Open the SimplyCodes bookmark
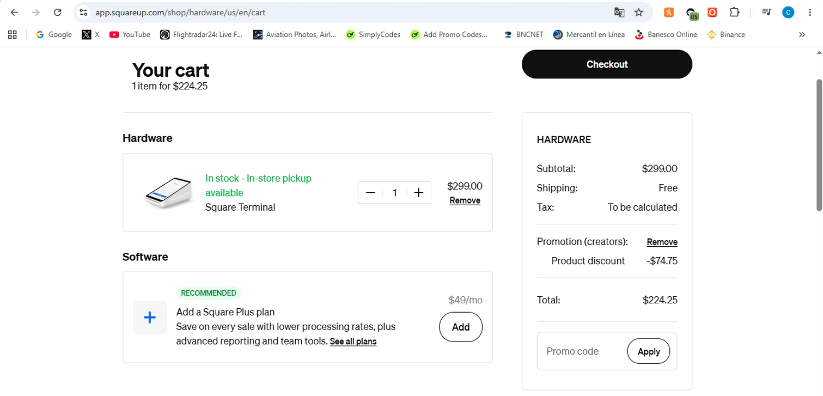Viewport: 823px width, 396px height. tap(373, 35)
